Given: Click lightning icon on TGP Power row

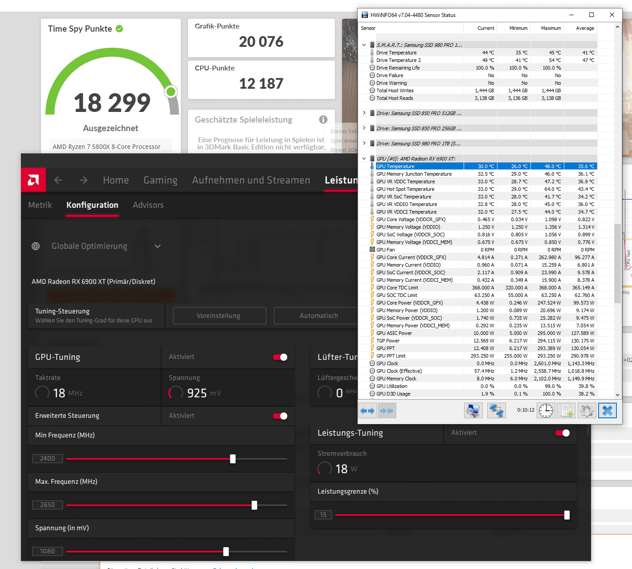Looking at the screenshot, I should tap(372, 341).
